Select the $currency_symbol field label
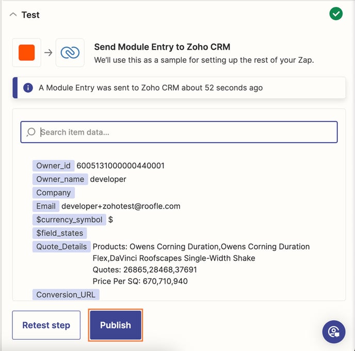This screenshot has width=355, height=351. 69,220
